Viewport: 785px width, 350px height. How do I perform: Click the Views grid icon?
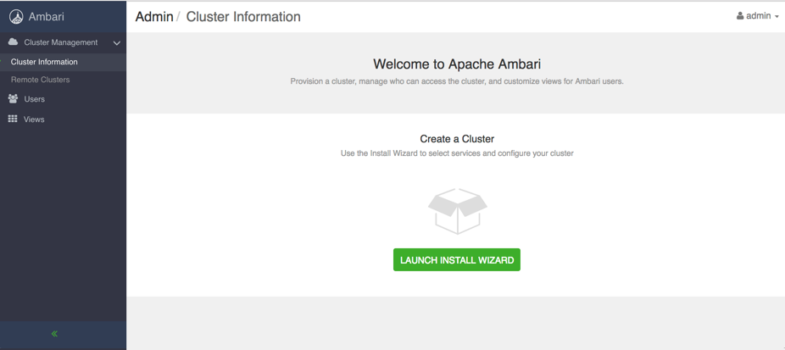click(13, 119)
